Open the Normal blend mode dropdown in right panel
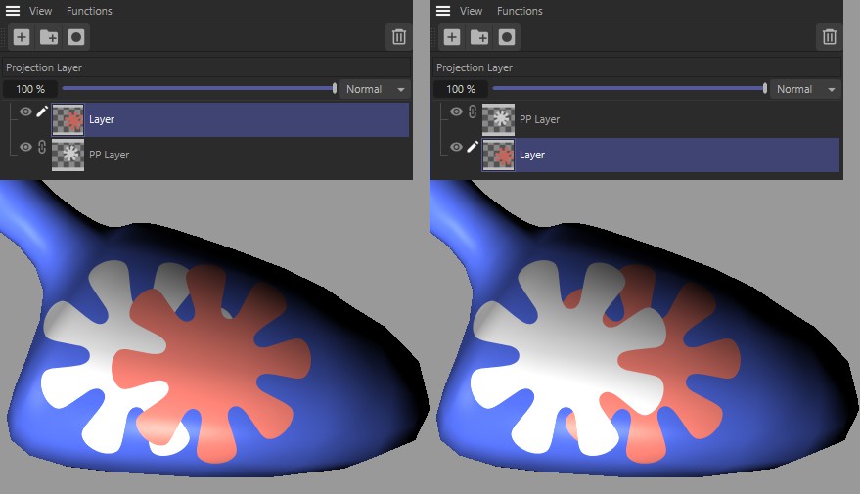This screenshot has width=860, height=494. (x=805, y=89)
